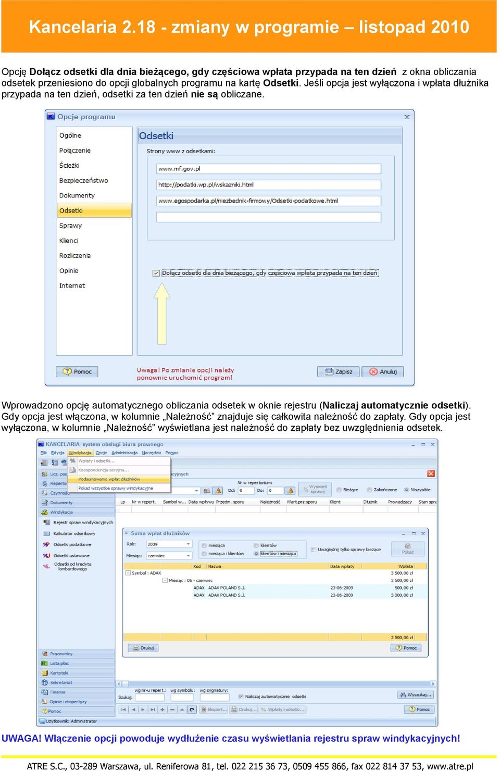Click the Anuluj button in Opcje programu

point(383,371)
